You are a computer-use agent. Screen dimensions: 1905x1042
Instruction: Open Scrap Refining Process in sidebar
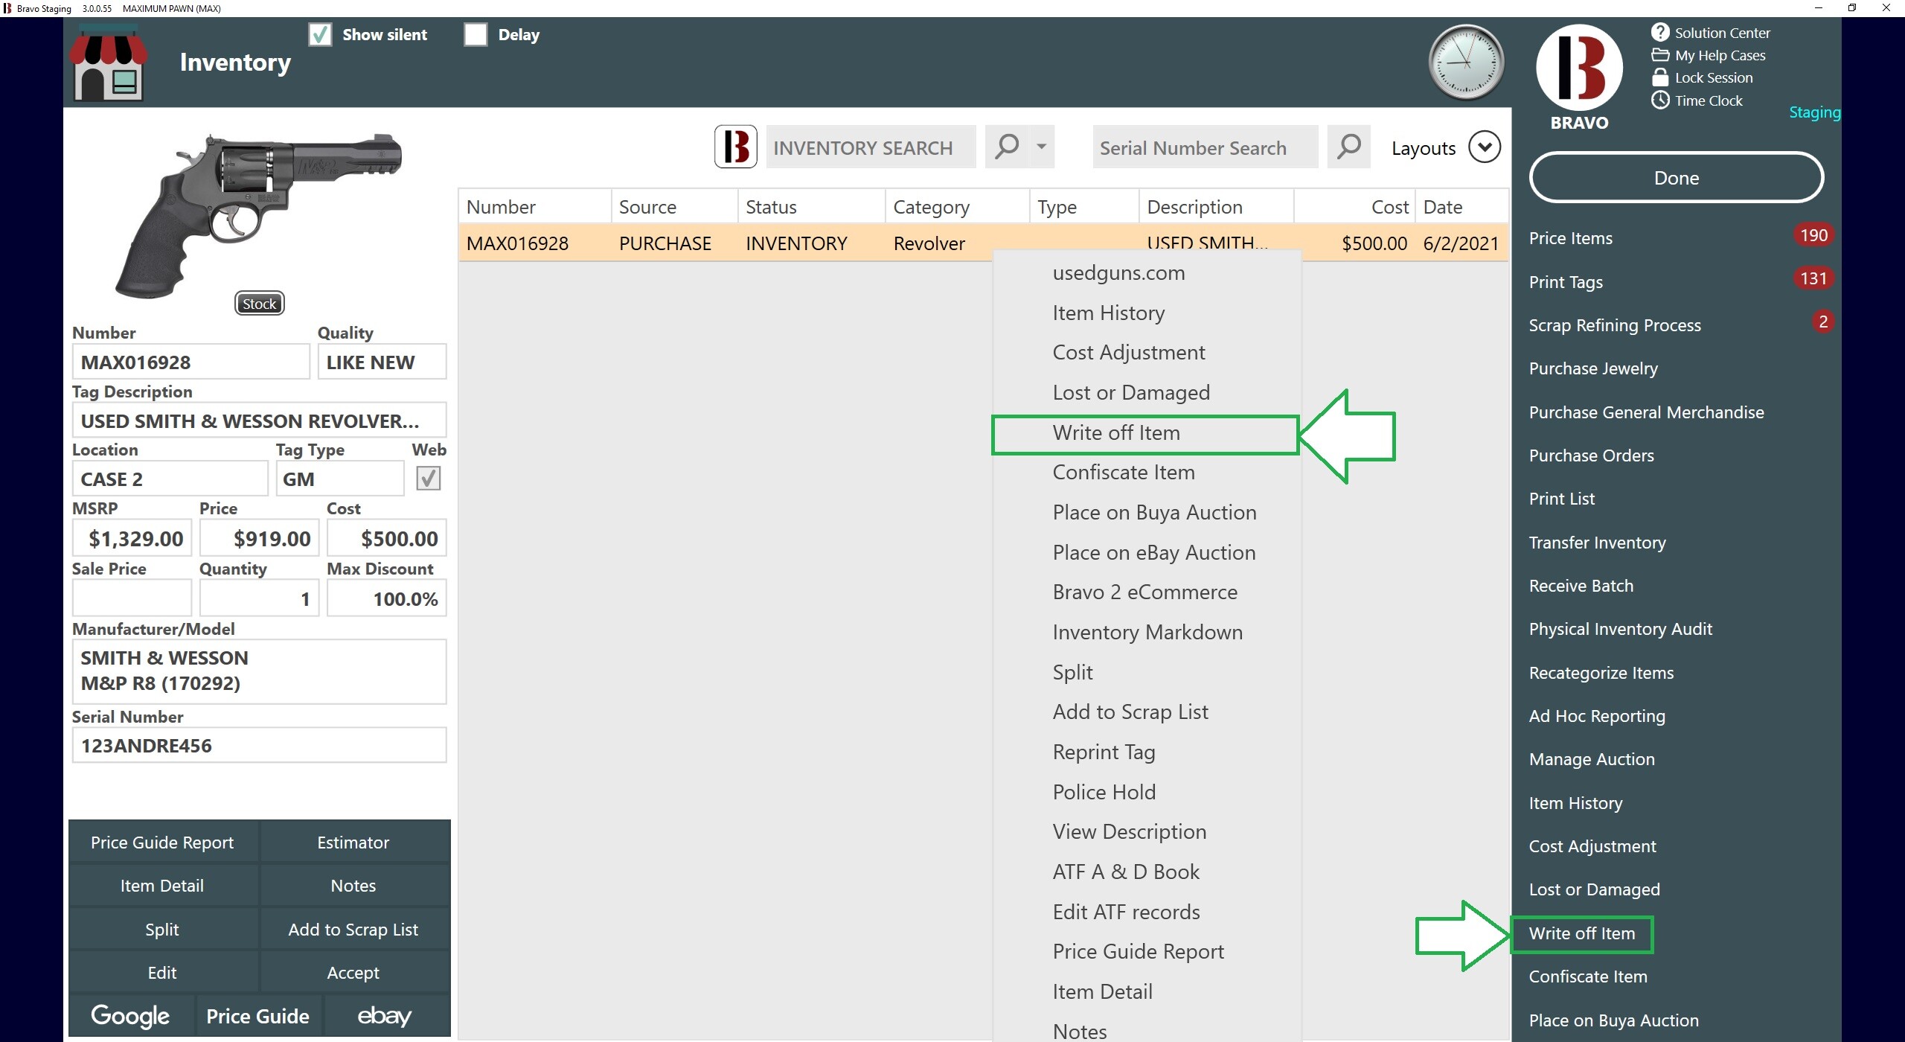coord(1615,325)
